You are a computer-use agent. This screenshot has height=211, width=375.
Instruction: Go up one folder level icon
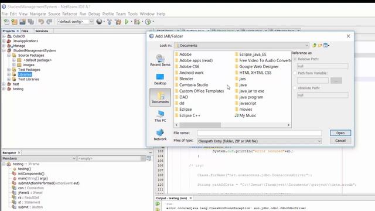[314, 45]
